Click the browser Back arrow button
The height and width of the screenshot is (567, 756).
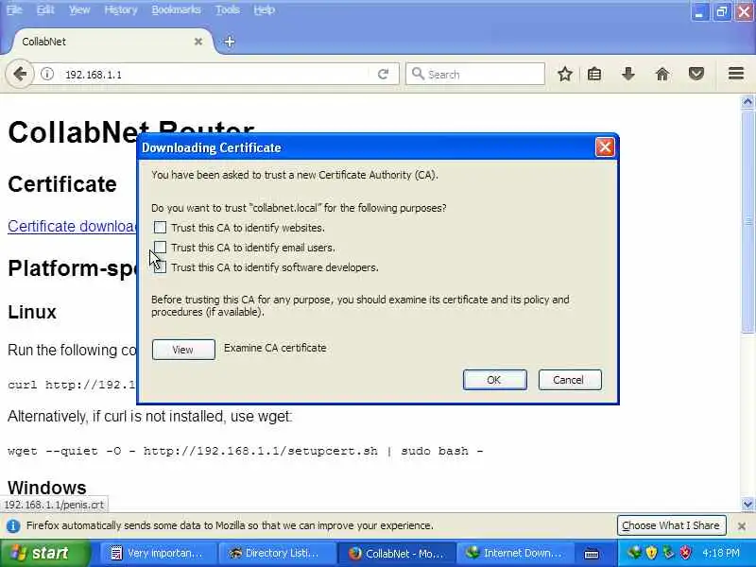[20, 75]
